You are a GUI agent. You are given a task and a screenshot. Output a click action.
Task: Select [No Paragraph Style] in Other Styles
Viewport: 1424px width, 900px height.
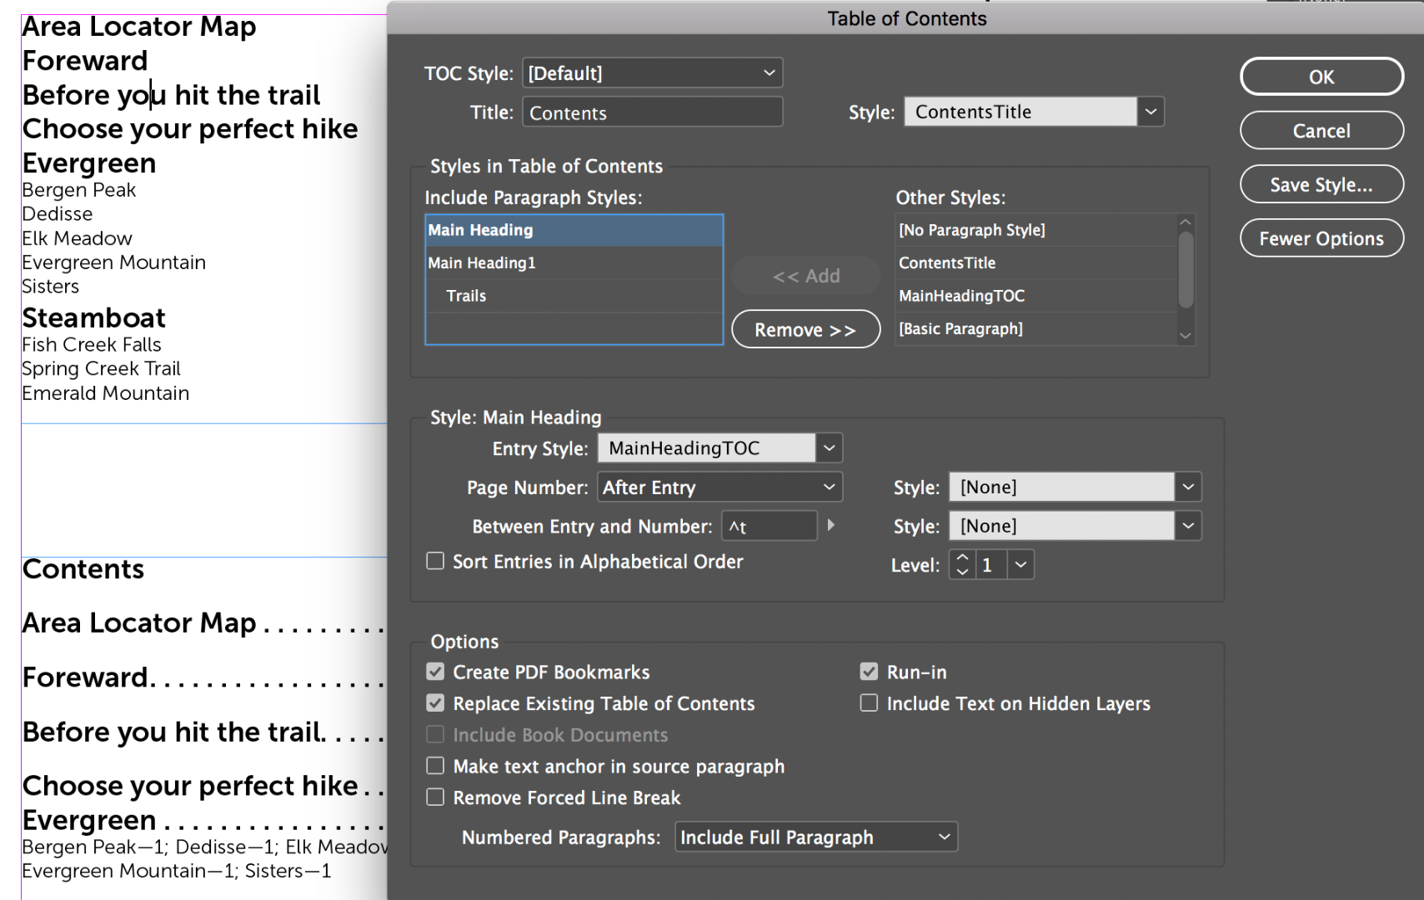tap(1035, 230)
